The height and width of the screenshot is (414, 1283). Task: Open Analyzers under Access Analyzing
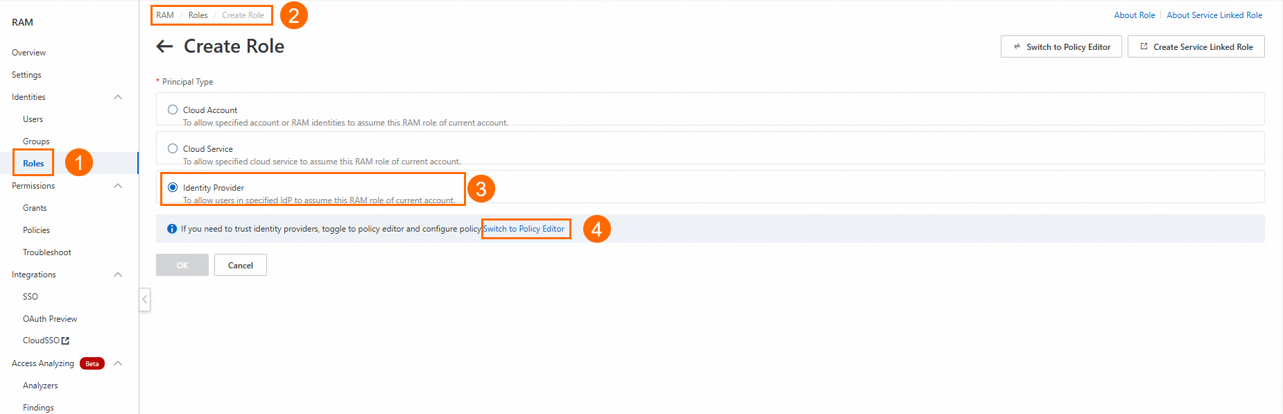pos(40,386)
